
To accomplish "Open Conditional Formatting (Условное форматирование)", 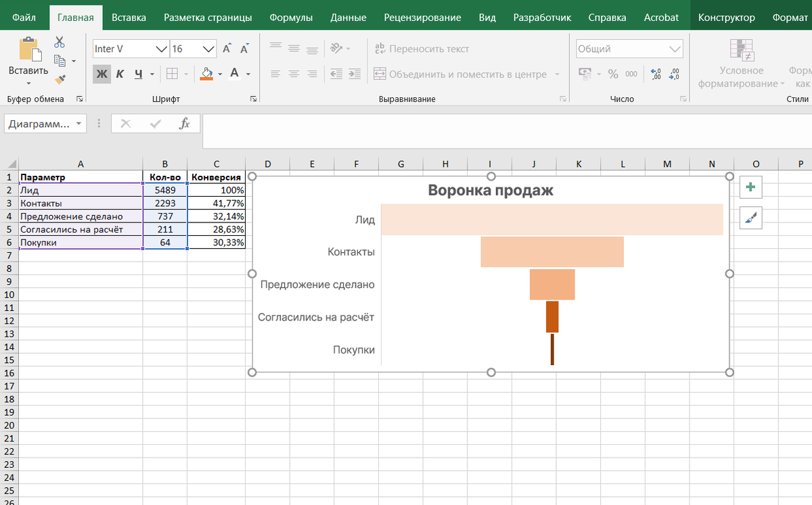I will (742, 64).
